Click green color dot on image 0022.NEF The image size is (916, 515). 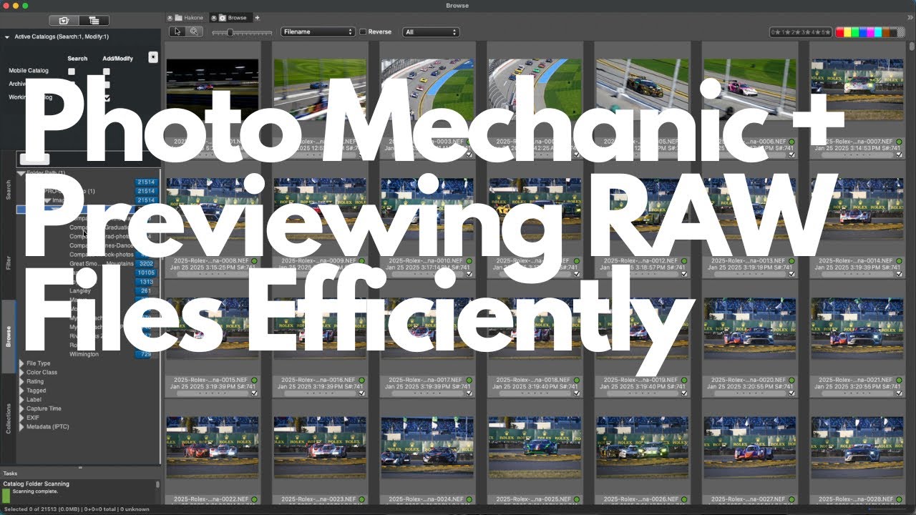point(255,499)
